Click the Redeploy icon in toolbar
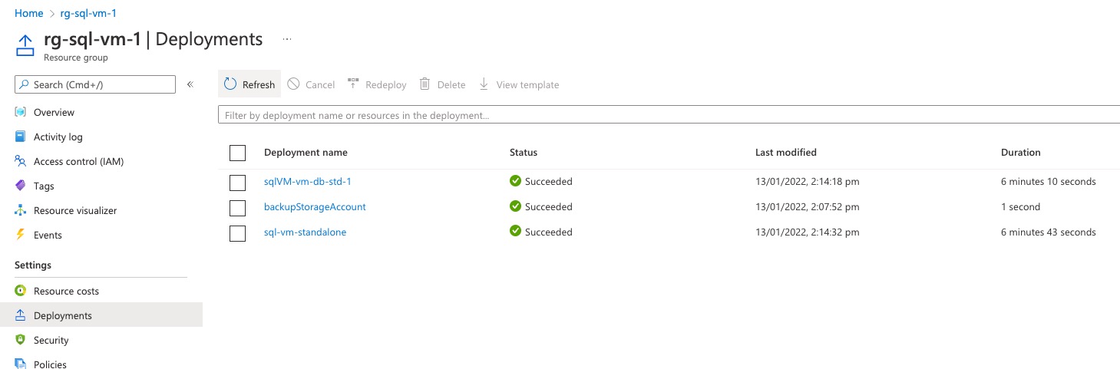Viewport: 1120px width, 369px height. pyautogui.click(x=353, y=84)
